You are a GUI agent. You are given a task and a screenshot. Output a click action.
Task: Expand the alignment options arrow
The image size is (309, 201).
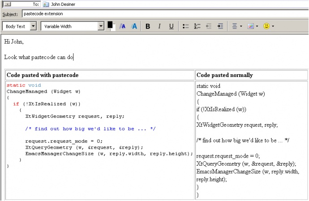[241, 26]
